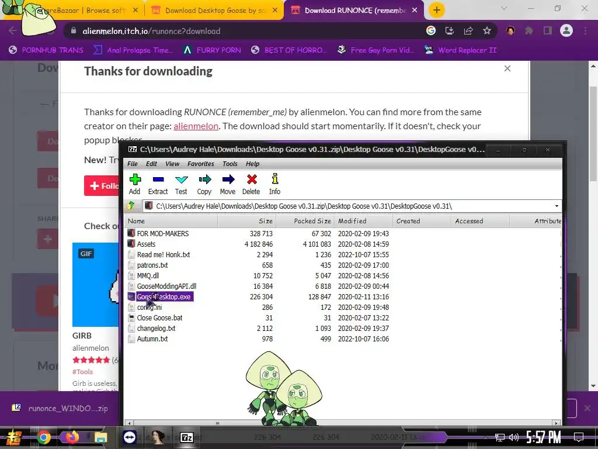Click the 7-Zip horizontal scrollbar thumb
The height and width of the screenshot is (449, 598).
(x=217, y=423)
